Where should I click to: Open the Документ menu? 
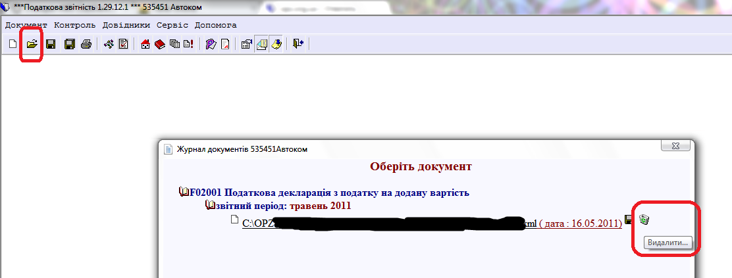pyautogui.click(x=26, y=25)
